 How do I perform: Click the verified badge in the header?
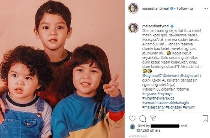click(172, 8)
